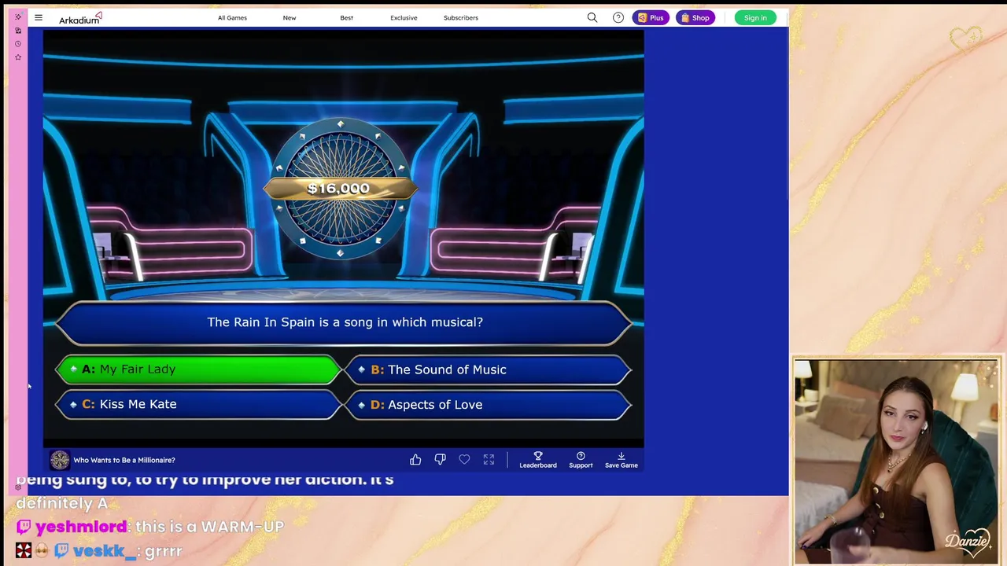
Task: Click the Arkadium logo
Action: pos(80,17)
